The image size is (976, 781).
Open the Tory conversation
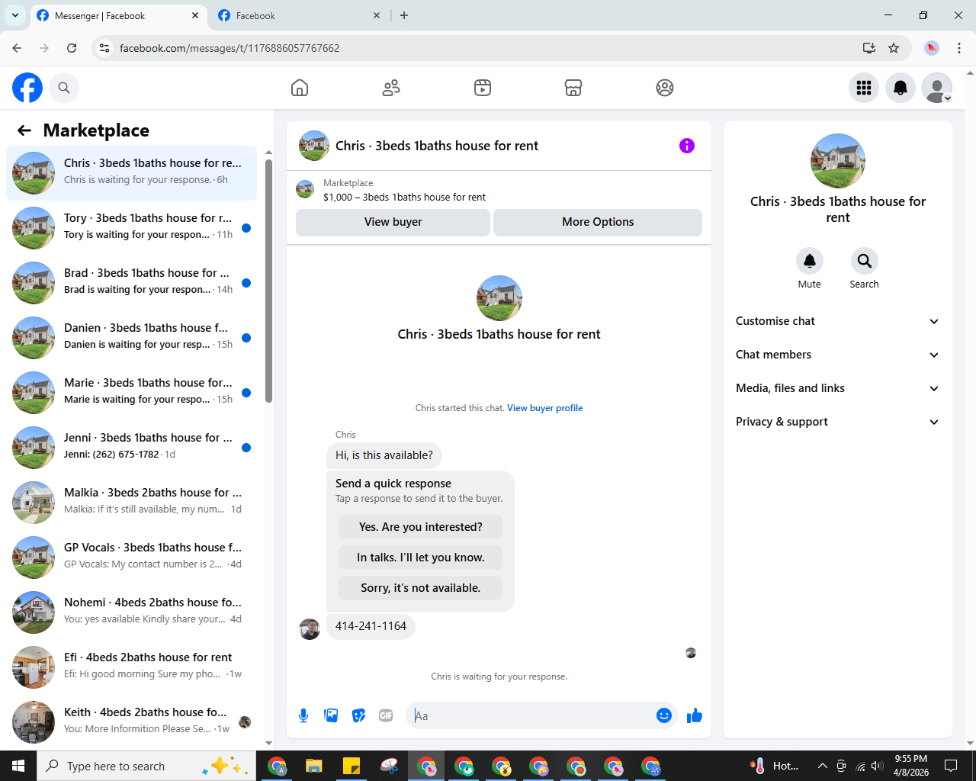(131, 228)
